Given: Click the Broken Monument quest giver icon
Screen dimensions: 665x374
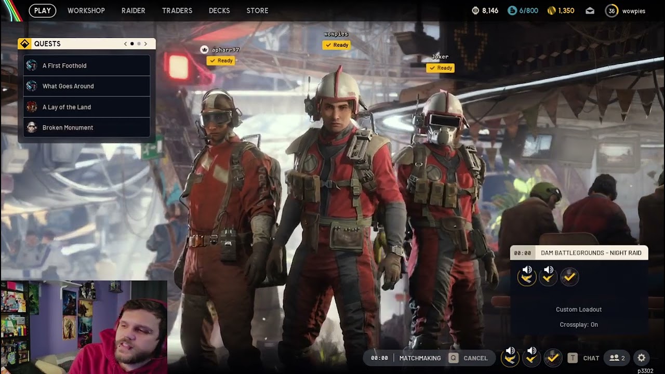Looking at the screenshot, I should coord(32,127).
